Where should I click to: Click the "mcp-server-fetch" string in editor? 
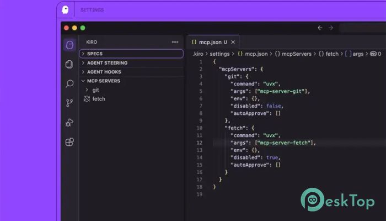tap(284, 143)
